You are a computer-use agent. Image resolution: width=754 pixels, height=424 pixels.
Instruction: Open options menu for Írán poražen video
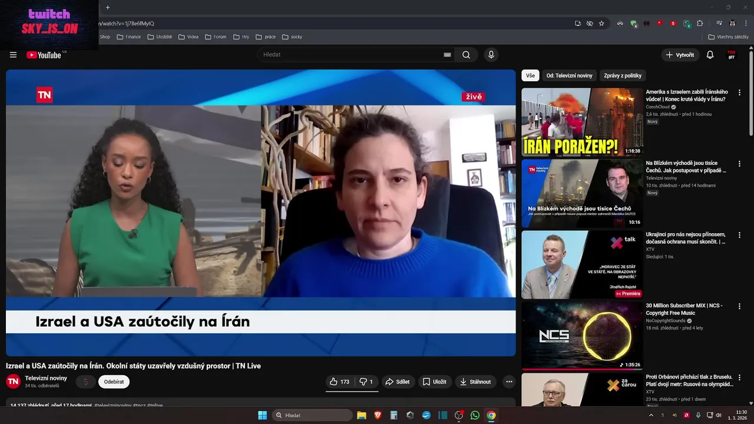pyautogui.click(x=739, y=92)
